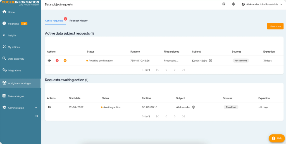Reject the Kevin Hilaire request red X
Viewport: 286px width, 144px height.
tap(57, 60)
